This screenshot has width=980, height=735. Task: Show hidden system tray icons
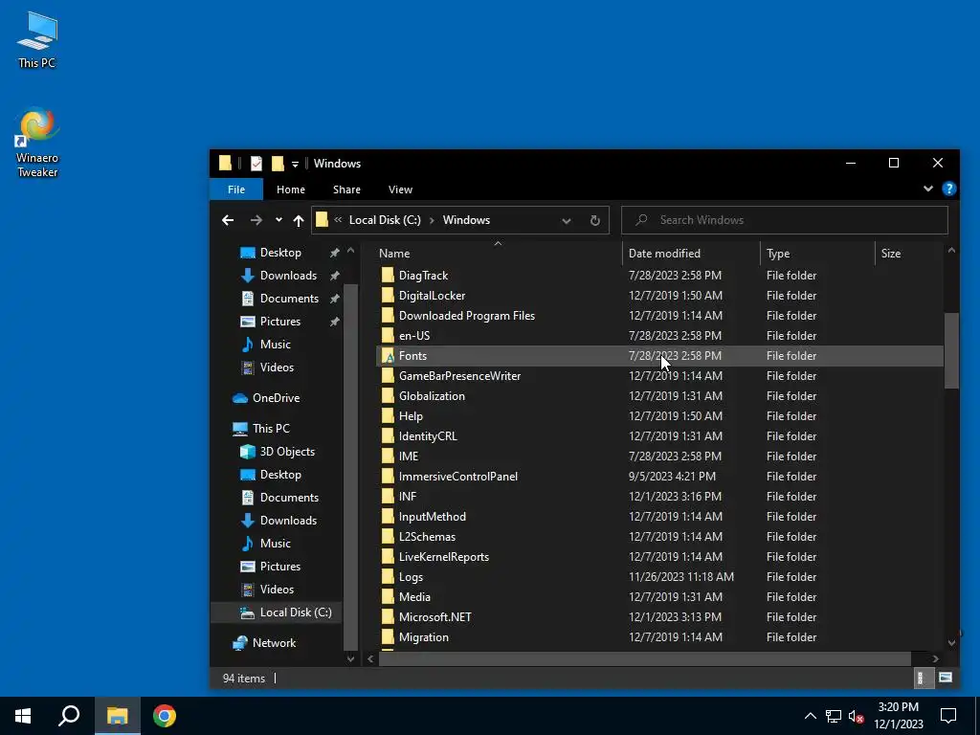pyautogui.click(x=810, y=716)
